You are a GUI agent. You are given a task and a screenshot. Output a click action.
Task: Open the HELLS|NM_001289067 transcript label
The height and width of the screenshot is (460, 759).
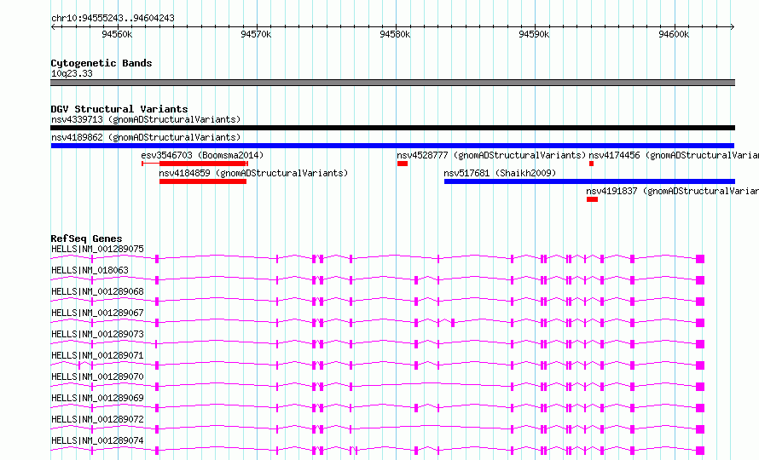[x=97, y=313]
